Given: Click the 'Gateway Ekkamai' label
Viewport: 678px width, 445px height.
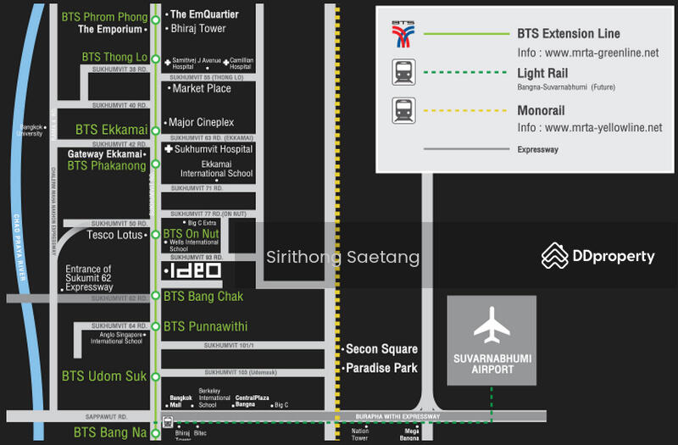Looking at the screenshot, I should click(x=104, y=154).
